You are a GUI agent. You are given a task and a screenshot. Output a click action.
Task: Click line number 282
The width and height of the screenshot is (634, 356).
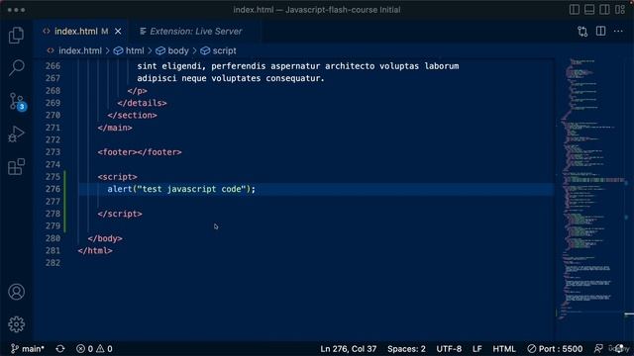[53, 263]
